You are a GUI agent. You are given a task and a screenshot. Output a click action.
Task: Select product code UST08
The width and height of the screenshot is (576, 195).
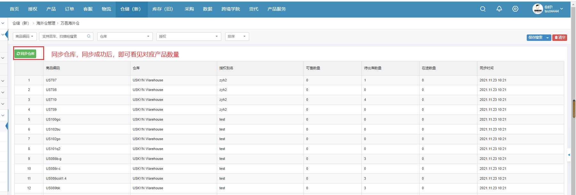[x=51, y=90]
